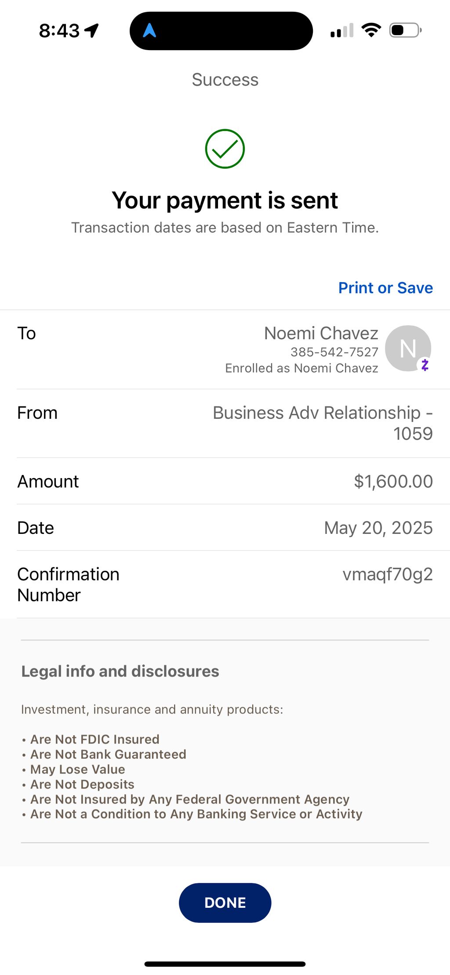Screen dimensions: 450x975
Task: Tap the cellular signal bars icon
Action: (x=342, y=31)
